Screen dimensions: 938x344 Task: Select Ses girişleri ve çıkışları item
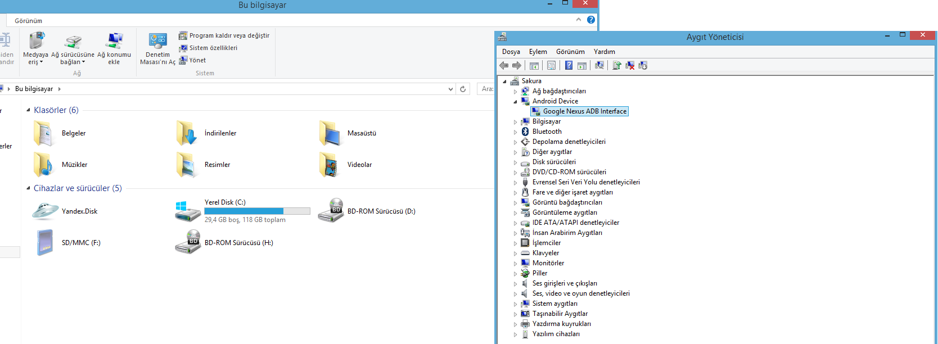565,283
